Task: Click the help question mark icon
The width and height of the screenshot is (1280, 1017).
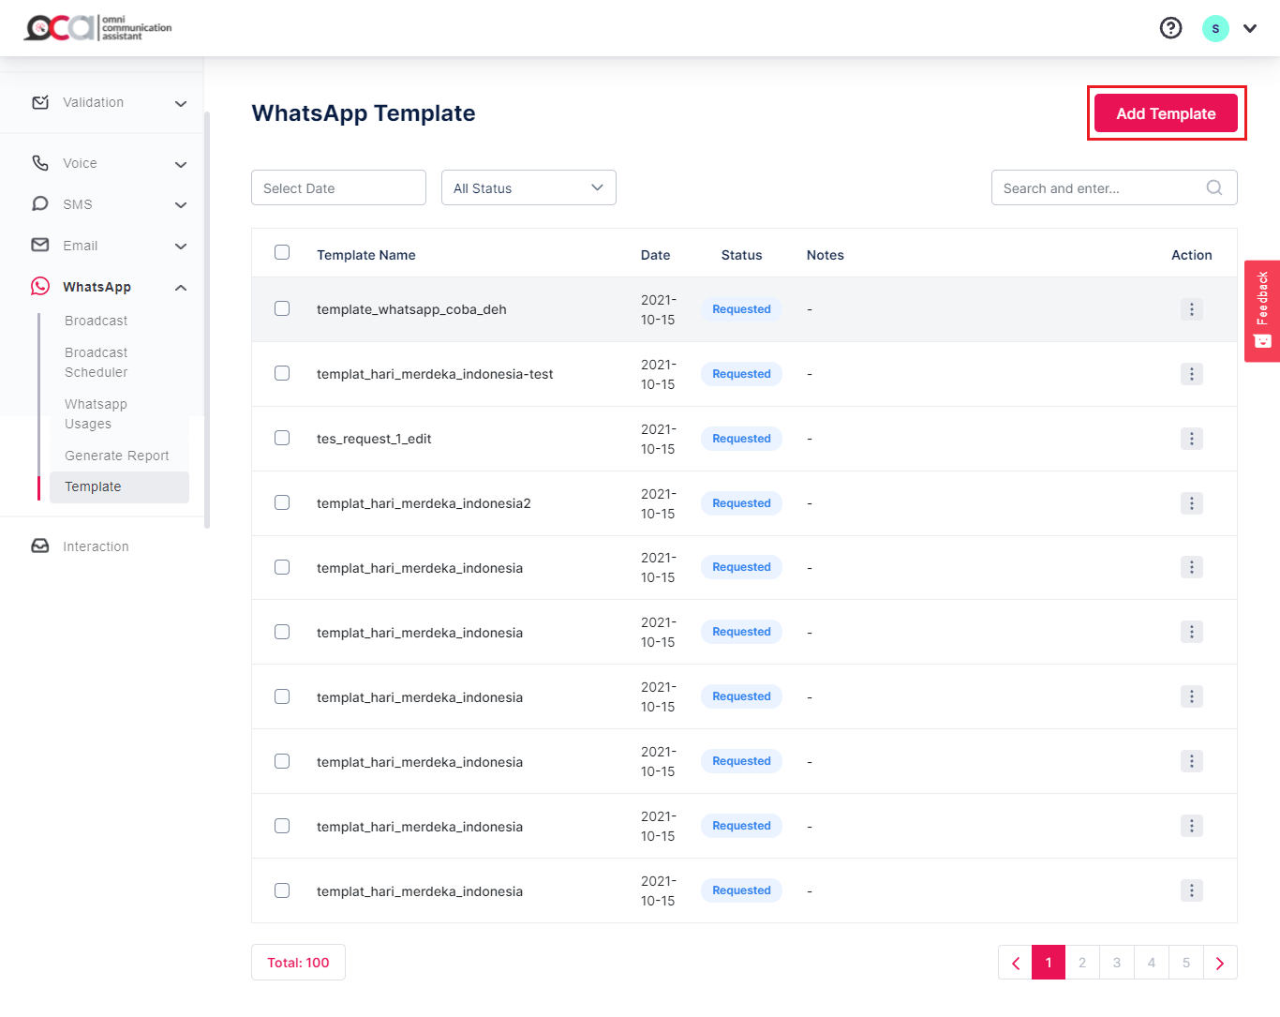Action: coord(1170,28)
